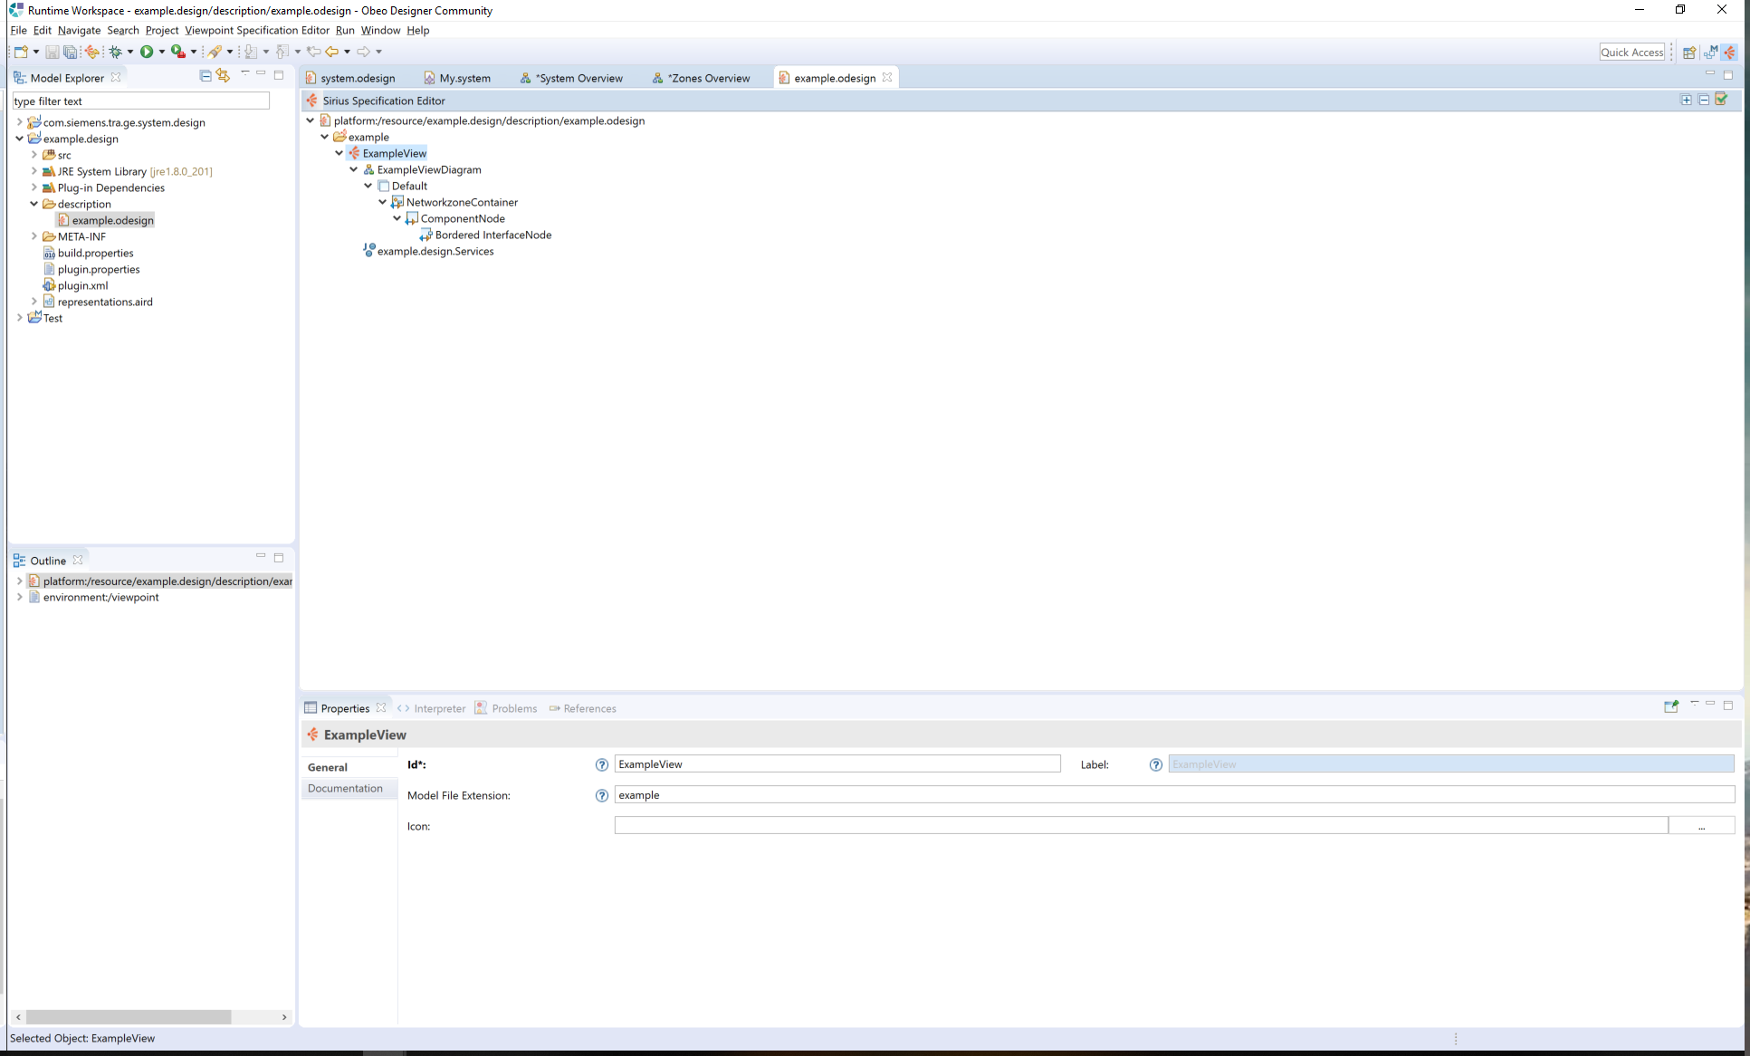Open the Navigate menu
The height and width of the screenshot is (1056, 1750).
(x=80, y=30)
